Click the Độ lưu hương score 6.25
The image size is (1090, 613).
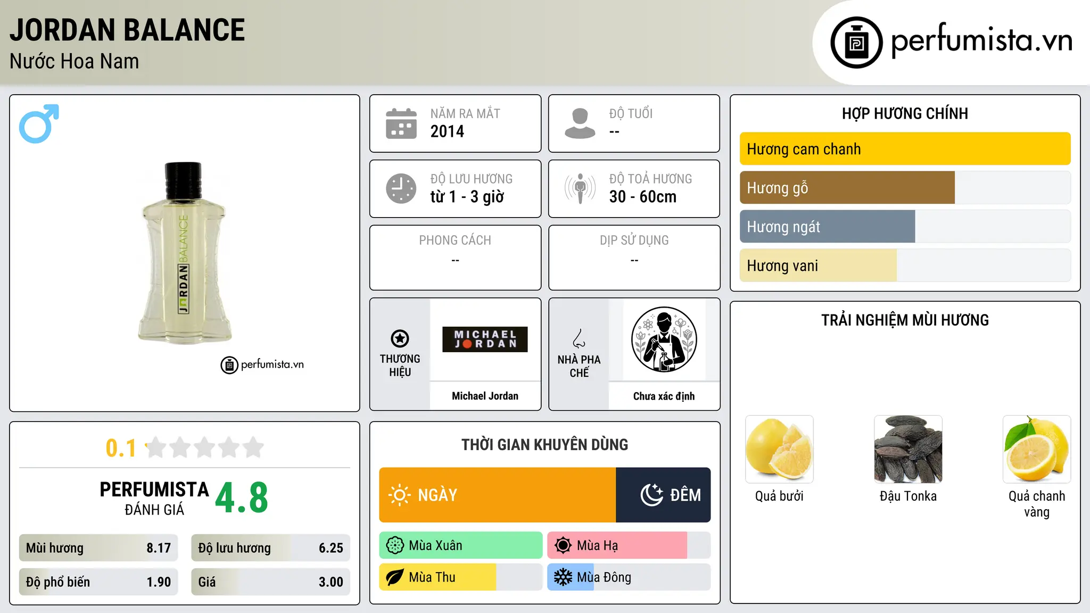pyautogui.click(x=331, y=548)
